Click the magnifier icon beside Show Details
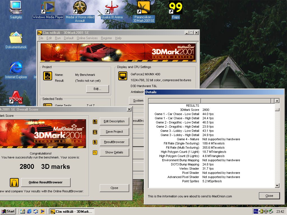The height and width of the screenshot is (215, 287). pyautogui.click(x=95, y=153)
